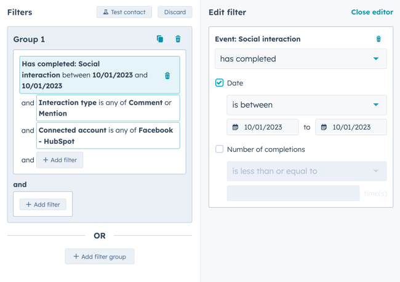This screenshot has height=282, width=400.
Task: Expand the 'is between' dropdown
Action: [306, 105]
